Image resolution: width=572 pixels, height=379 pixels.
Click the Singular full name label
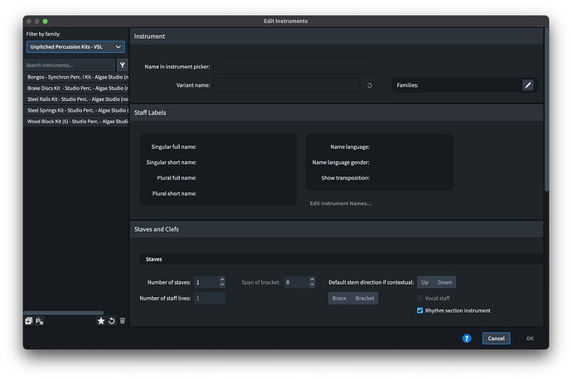click(173, 146)
